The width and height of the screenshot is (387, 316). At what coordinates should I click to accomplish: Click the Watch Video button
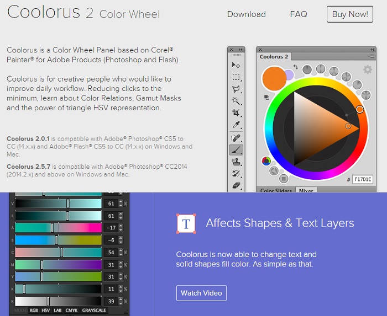(201, 293)
